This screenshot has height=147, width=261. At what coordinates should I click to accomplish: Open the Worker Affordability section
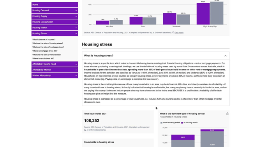[x=55, y=75]
